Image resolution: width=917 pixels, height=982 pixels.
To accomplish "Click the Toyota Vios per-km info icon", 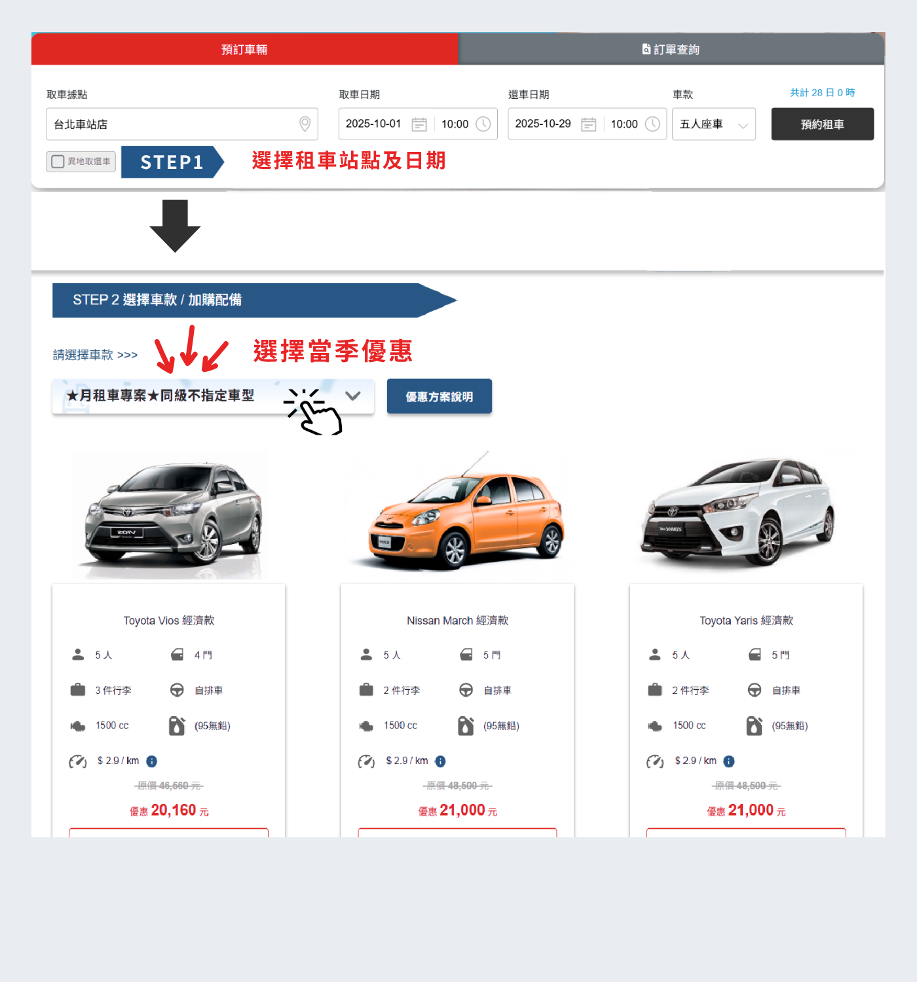I will click(152, 761).
